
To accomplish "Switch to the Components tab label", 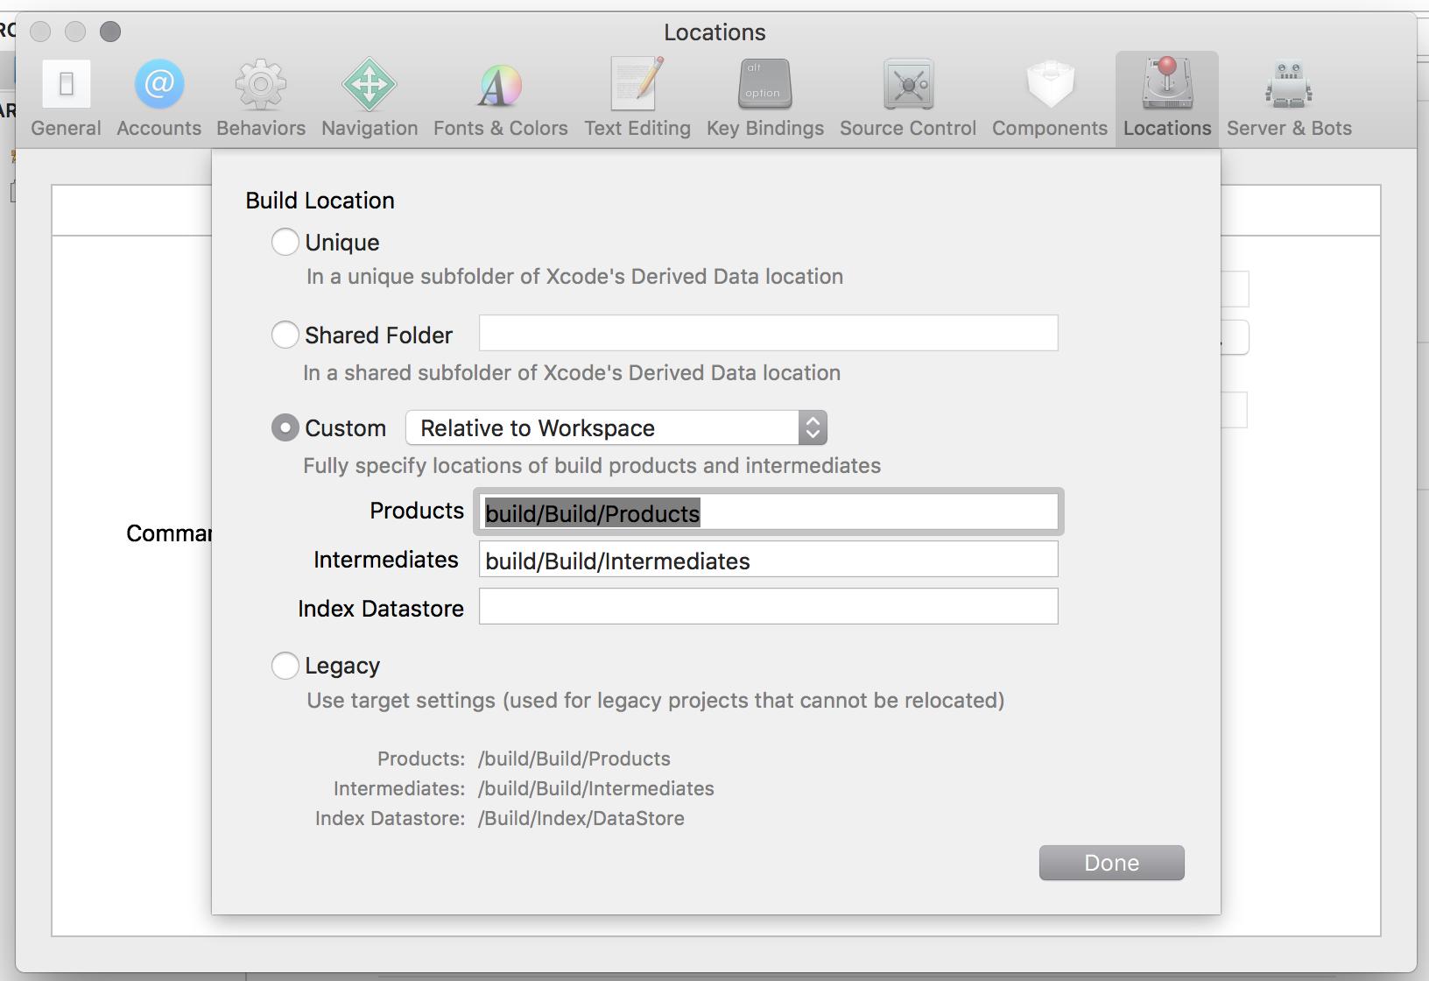I will pos(1050,128).
